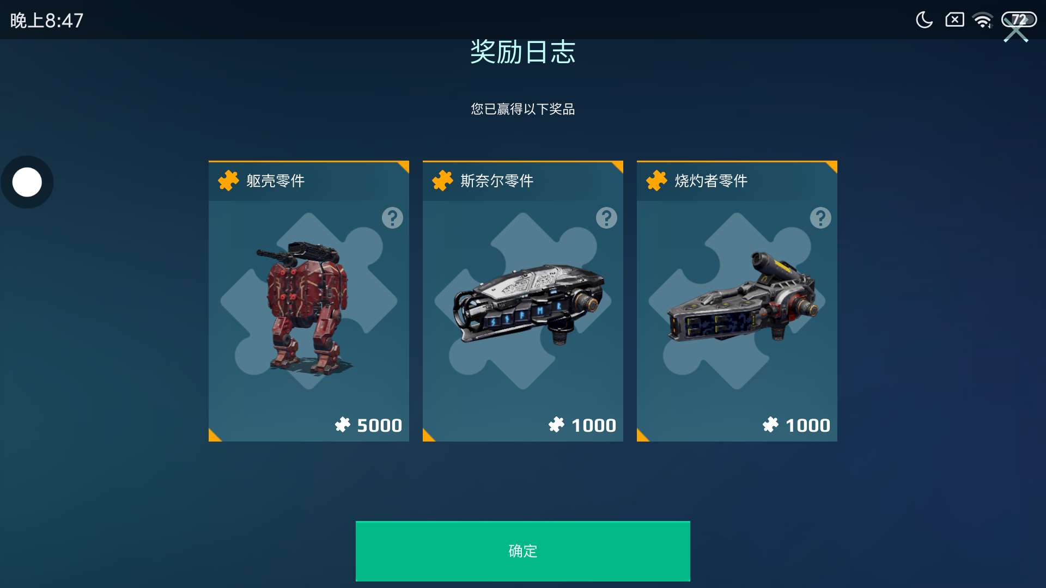The width and height of the screenshot is (1046, 588).
Task: Tap the floating white circle assistive button
Action: [x=27, y=182]
